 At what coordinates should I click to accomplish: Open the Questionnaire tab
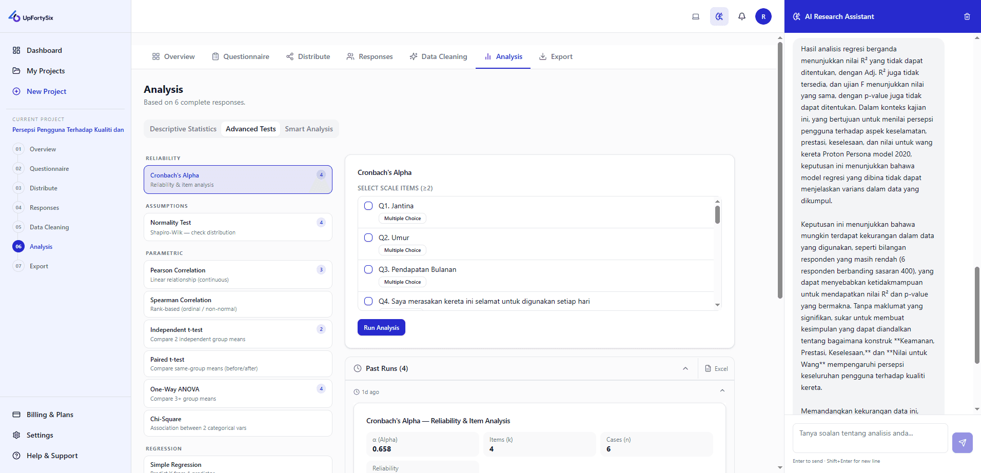point(241,56)
